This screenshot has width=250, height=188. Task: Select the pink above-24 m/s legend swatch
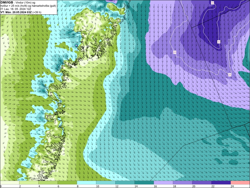(x=240, y=183)
